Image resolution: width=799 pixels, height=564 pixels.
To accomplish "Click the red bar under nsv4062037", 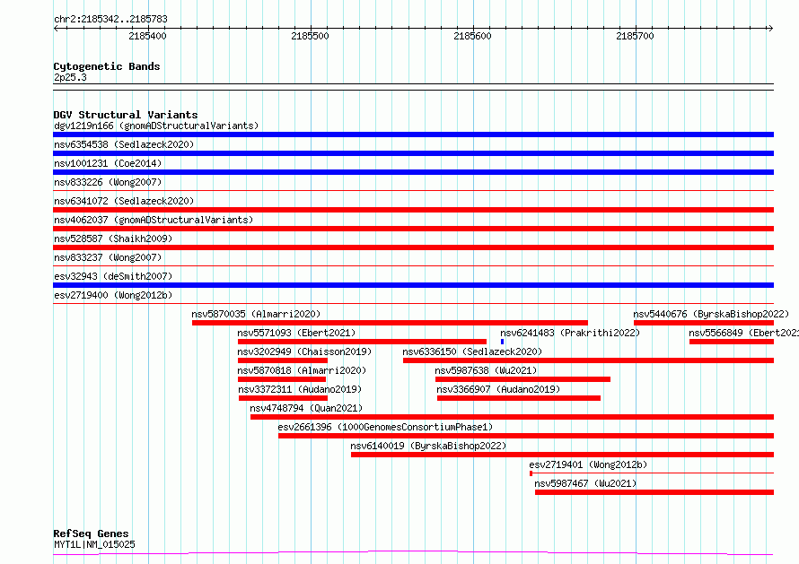I will tap(413, 229).
